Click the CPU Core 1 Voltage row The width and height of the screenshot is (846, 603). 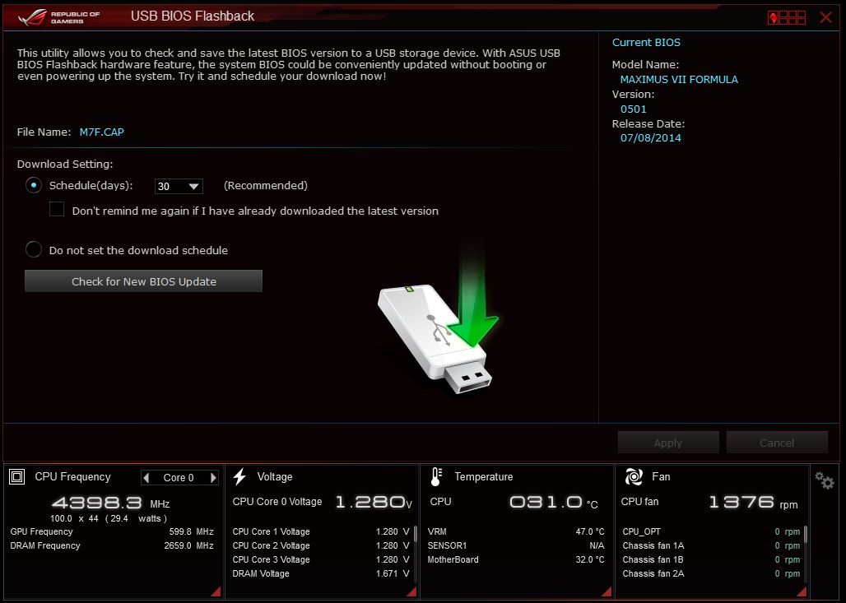click(x=320, y=531)
